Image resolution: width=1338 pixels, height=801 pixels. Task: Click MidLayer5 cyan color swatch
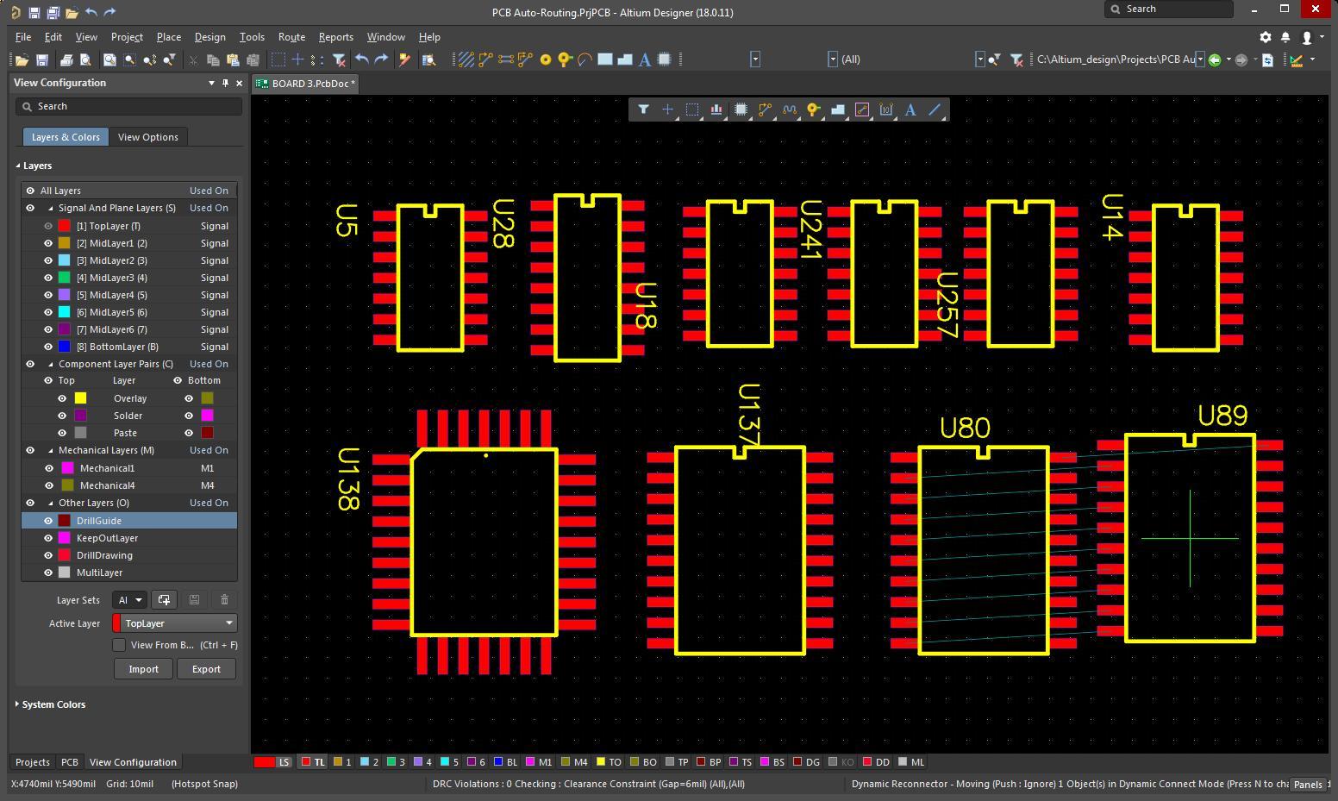pyautogui.click(x=64, y=312)
